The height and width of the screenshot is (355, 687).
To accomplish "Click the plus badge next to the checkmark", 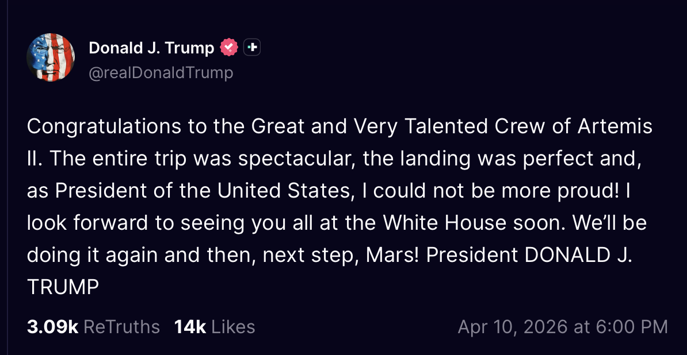I will pos(252,48).
